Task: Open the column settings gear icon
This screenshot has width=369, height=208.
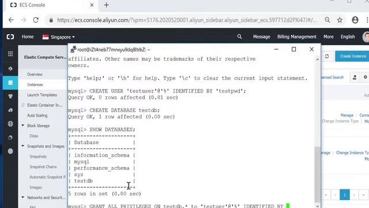Action: (x=365, y=77)
